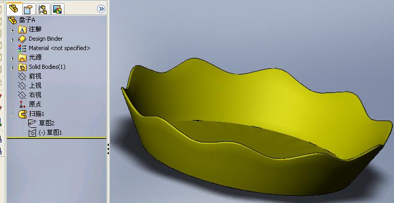The image size is (394, 203).
Task: Expand the panel tabs with the double-chevron button
Action: point(101,9)
